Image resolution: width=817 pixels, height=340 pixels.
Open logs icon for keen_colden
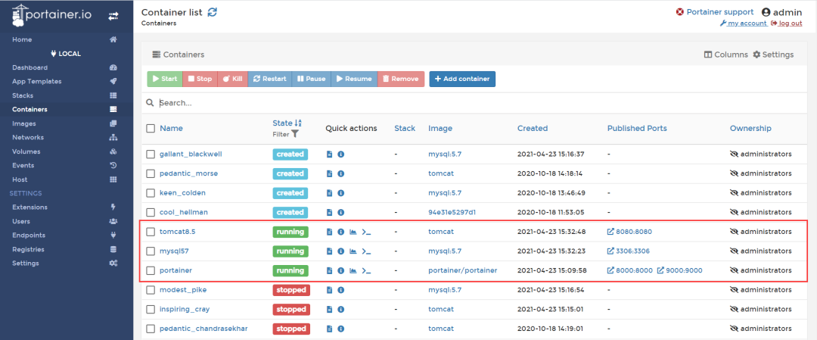coord(329,193)
